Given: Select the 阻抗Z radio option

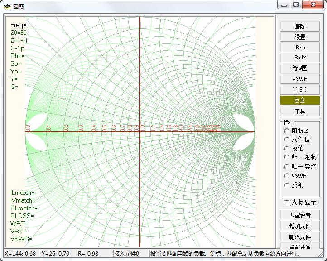Looking at the screenshot, I should point(287,130).
